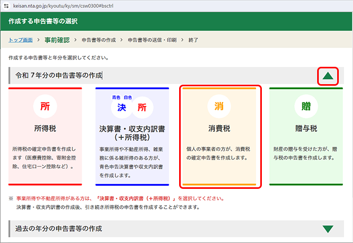Open the トップ画面 breadcrumb link
This screenshot has height=243, width=353.
point(21,40)
